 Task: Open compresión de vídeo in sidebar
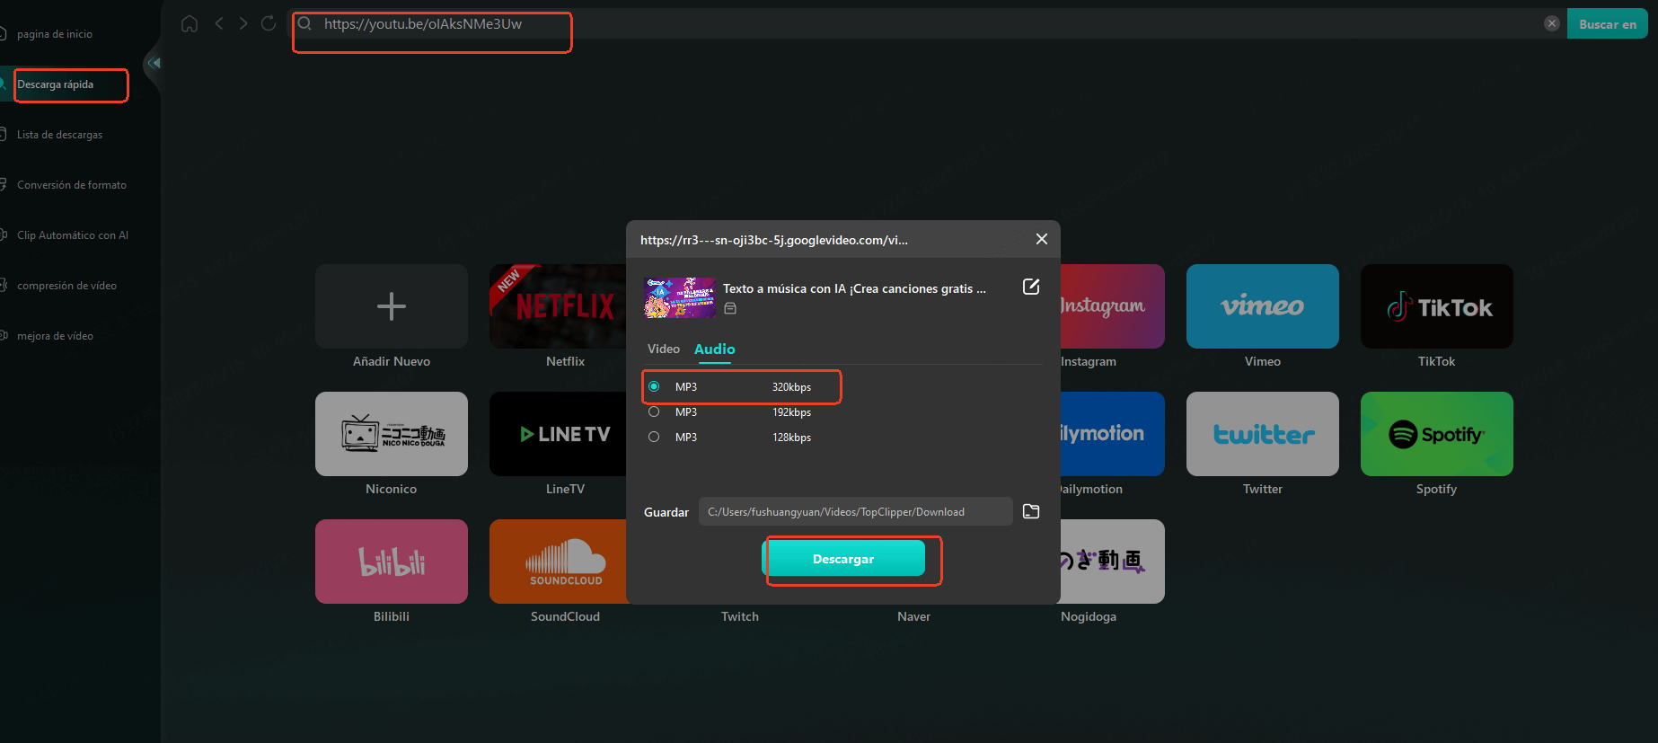[66, 286]
